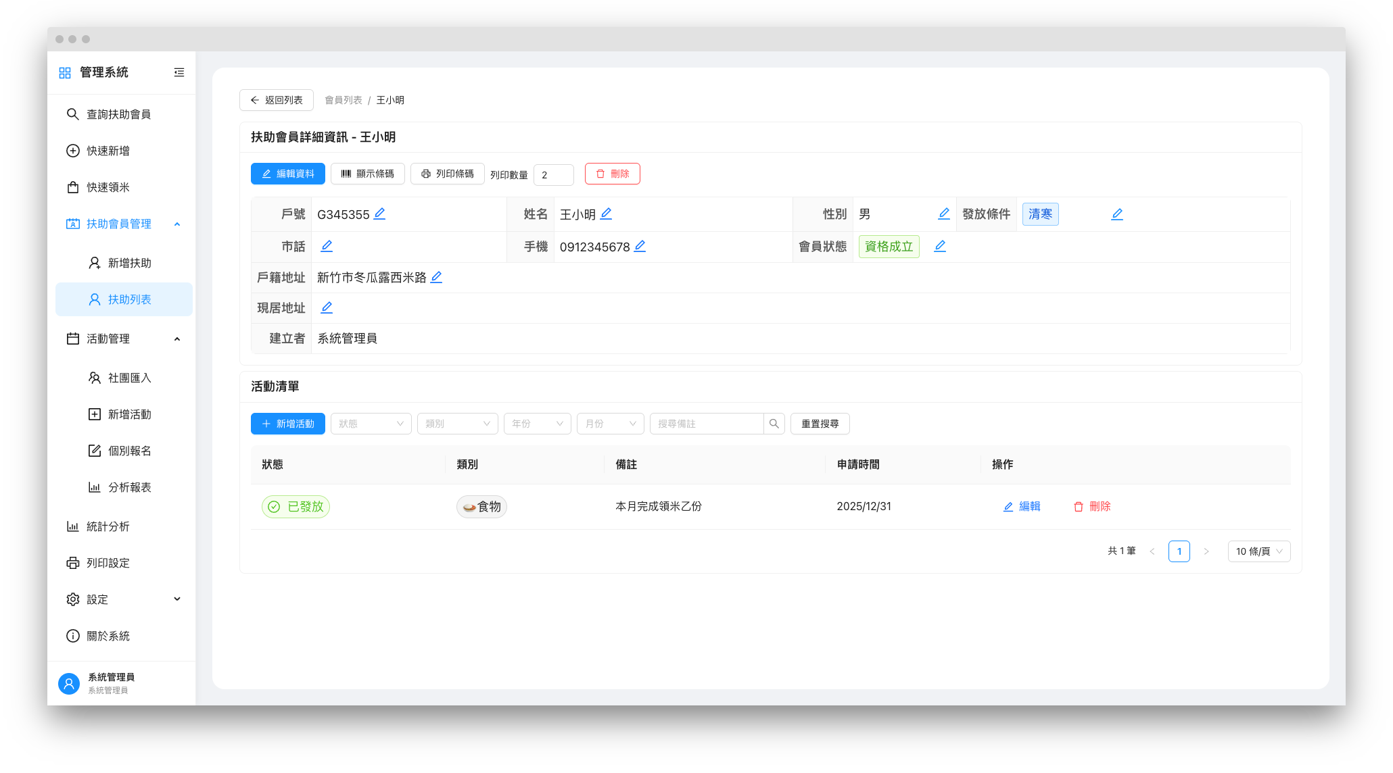Click edit pencil next to 戶號 G345355
The width and height of the screenshot is (1393, 773).
pos(380,214)
